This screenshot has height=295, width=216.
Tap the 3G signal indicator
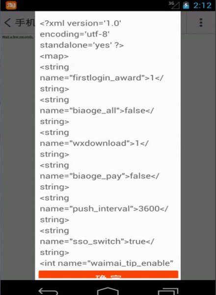[174, 5]
